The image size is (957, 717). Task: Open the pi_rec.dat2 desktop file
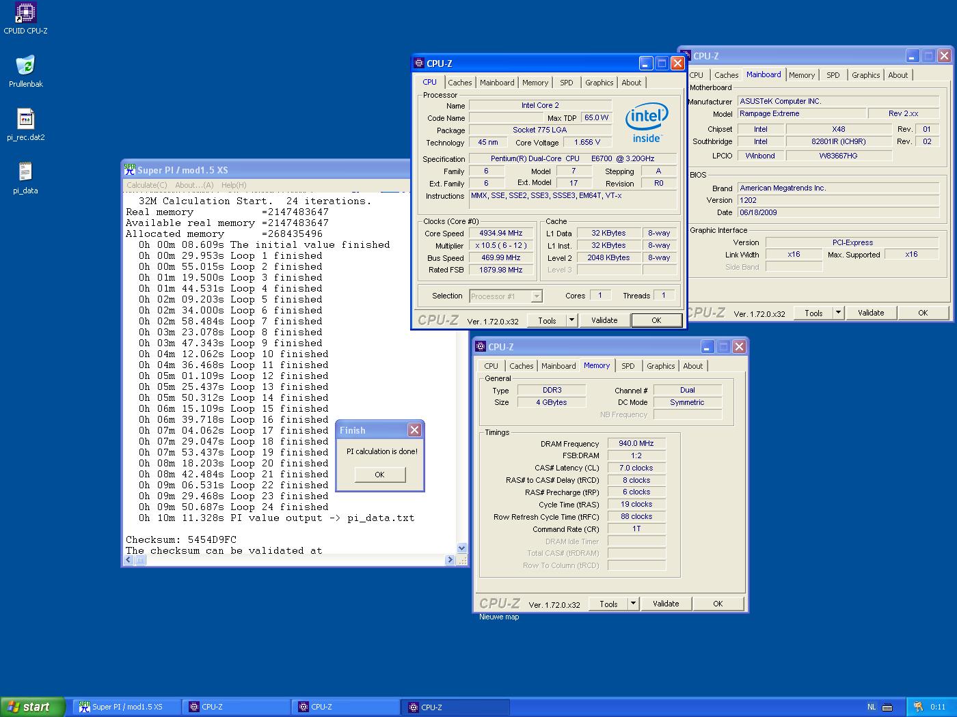click(25, 125)
